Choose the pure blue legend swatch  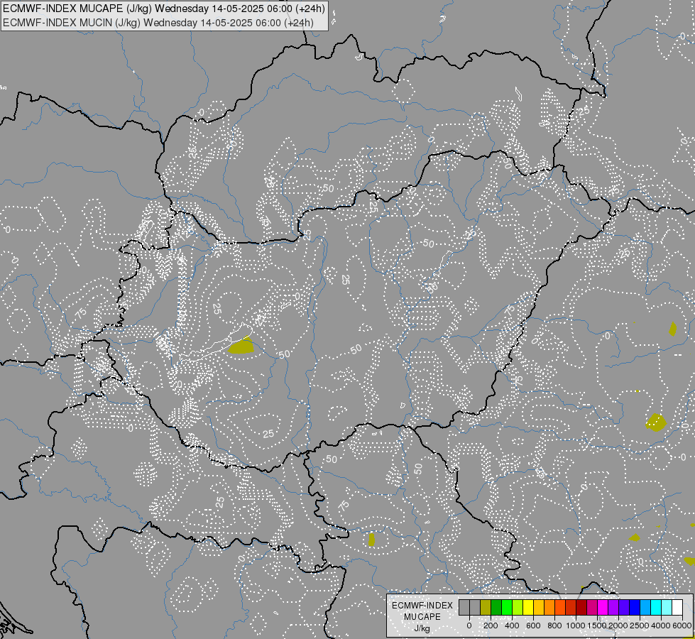click(635, 608)
